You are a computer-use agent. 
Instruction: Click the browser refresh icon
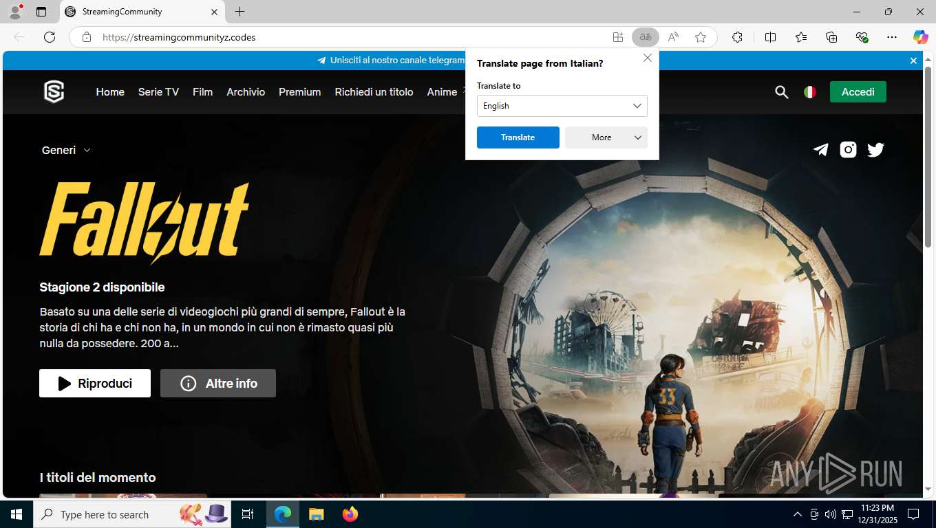50,37
